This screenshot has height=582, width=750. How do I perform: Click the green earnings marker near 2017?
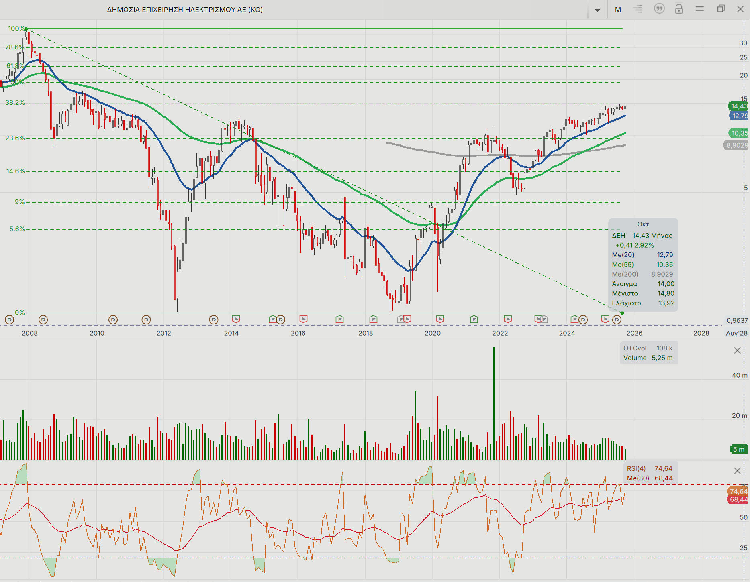(340, 319)
